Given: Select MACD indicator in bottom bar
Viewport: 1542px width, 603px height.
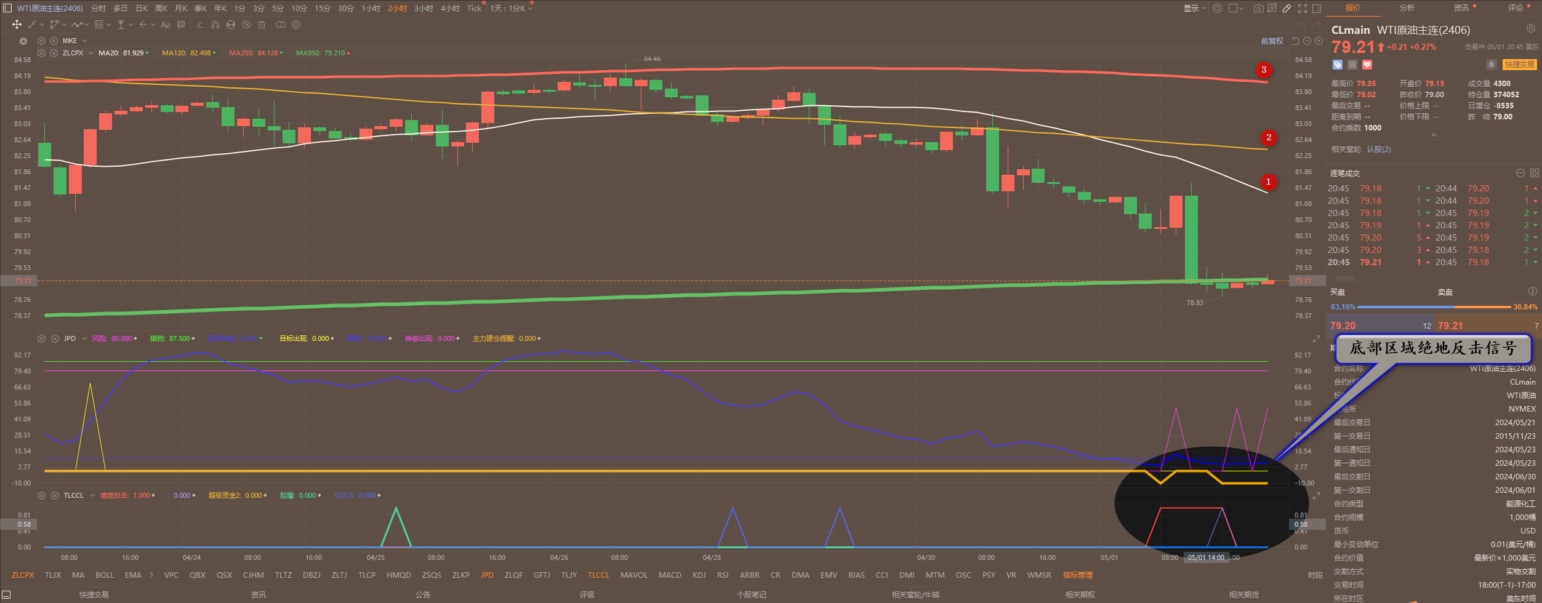Looking at the screenshot, I should pyautogui.click(x=670, y=575).
